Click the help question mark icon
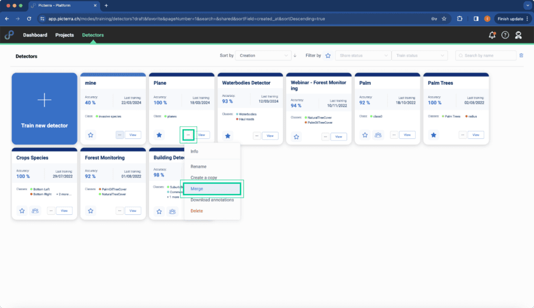 point(505,35)
